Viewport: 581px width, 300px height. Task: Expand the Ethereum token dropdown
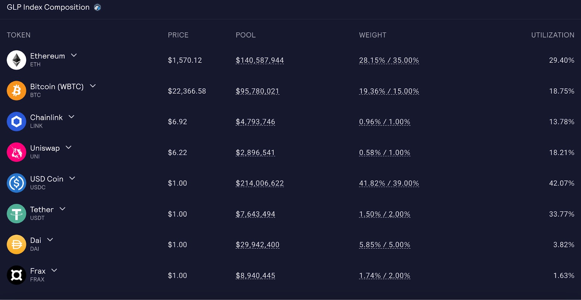[x=74, y=55]
